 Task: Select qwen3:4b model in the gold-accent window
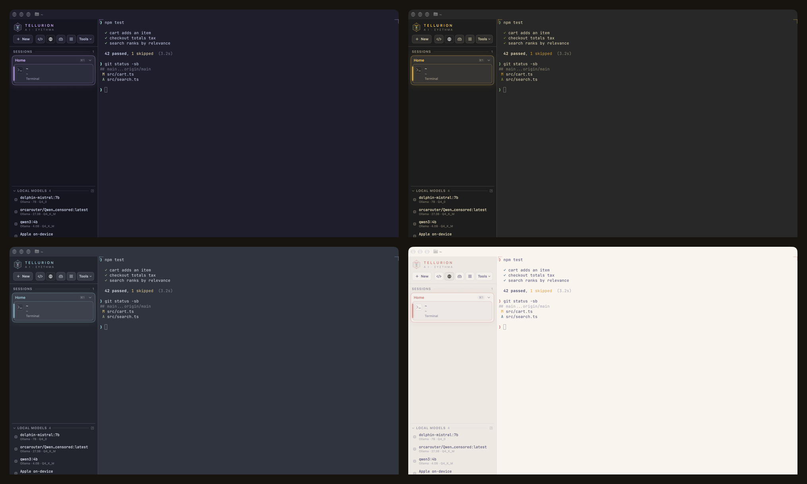click(x=452, y=224)
